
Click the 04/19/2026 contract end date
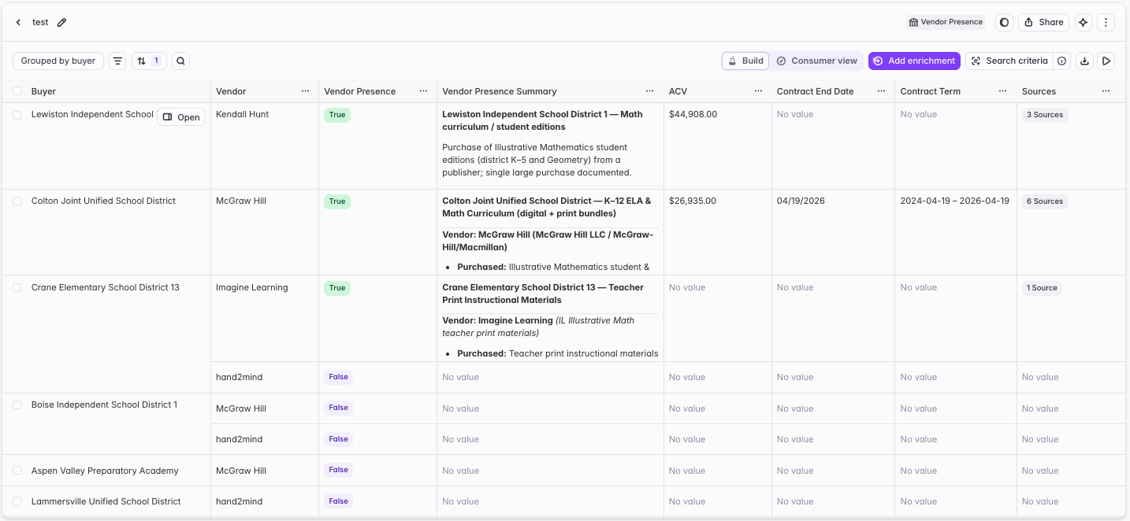801,201
